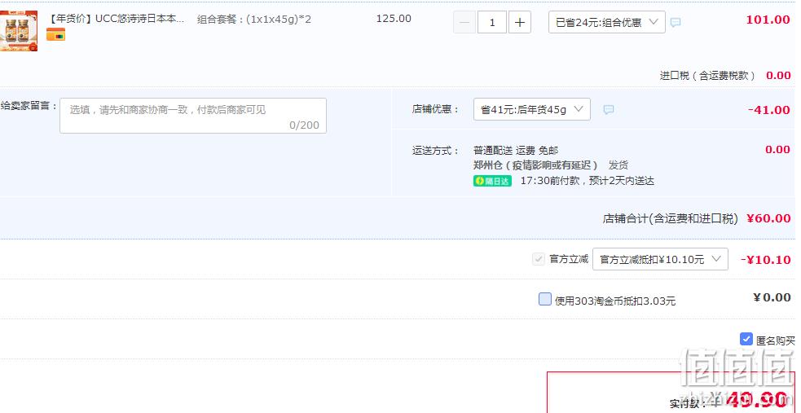Click the green 隔日达 delivery badge

[x=492, y=181]
